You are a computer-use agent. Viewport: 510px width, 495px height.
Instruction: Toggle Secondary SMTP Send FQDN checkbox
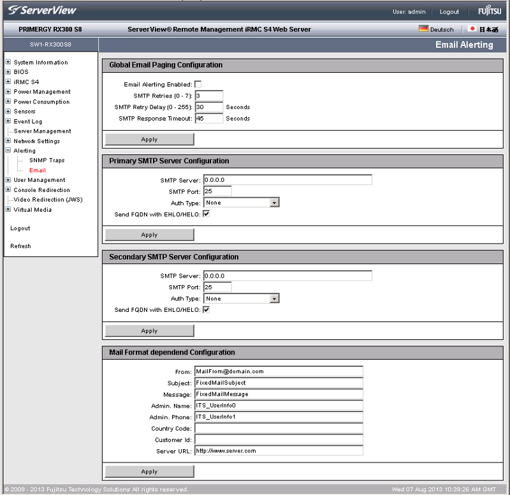point(206,309)
